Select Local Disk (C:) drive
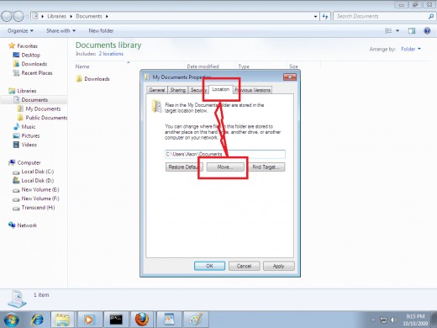 point(38,172)
